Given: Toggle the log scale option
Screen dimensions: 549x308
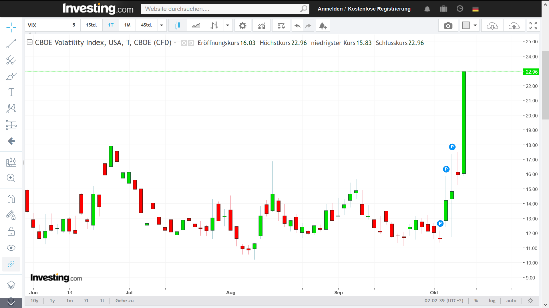Looking at the screenshot, I should 492,301.
